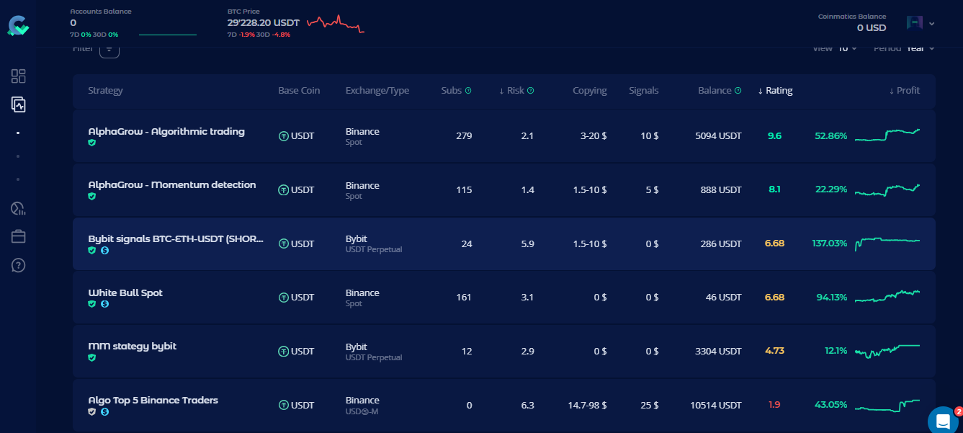Image resolution: width=963 pixels, height=433 pixels.
Task: Click USDT coin icon in AlphaGrow Algorithmic row
Action: point(284,136)
